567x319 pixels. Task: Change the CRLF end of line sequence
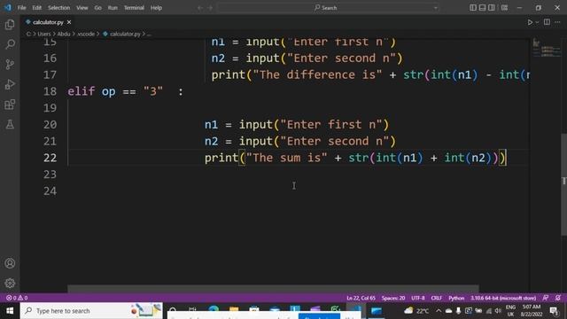(x=437, y=298)
